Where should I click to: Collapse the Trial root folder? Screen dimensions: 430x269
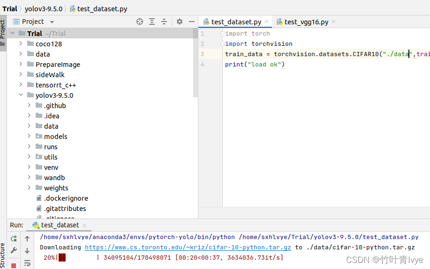[x=12, y=33]
